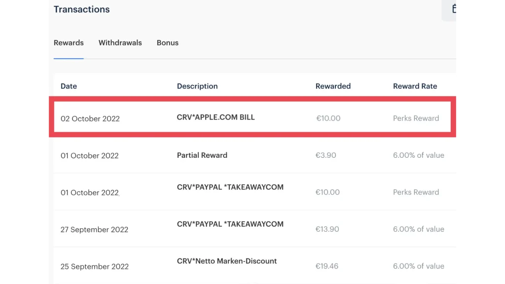The image size is (505, 284).
Task: Click the Reward Rate column header
Action: pyautogui.click(x=415, y=86)
